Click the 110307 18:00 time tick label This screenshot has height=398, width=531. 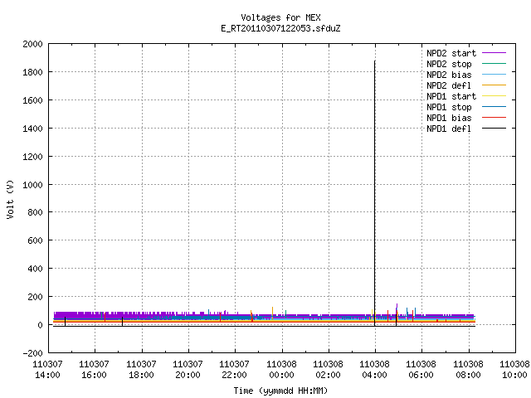141,370
